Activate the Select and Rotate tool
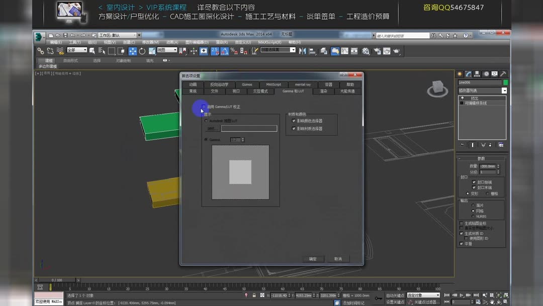Viewport: 543px width, 306px height. coord(141,50)
